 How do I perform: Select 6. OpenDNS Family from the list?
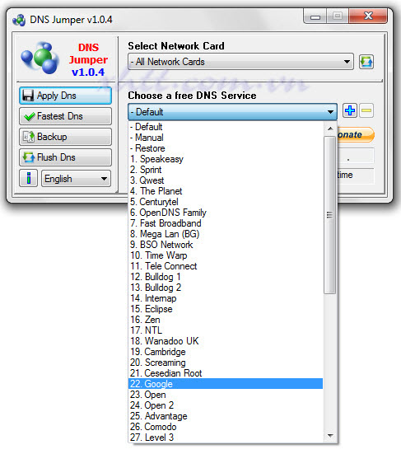[226, 213]
